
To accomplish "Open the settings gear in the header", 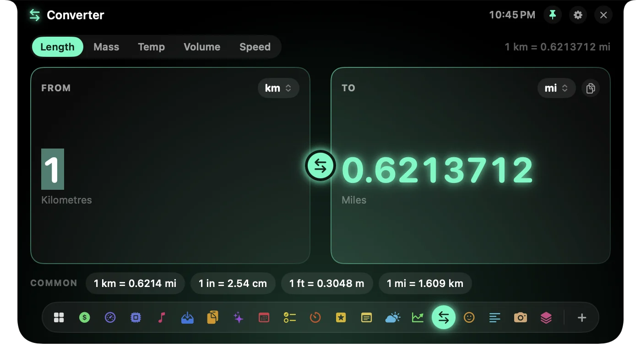I will coord(578,15).
